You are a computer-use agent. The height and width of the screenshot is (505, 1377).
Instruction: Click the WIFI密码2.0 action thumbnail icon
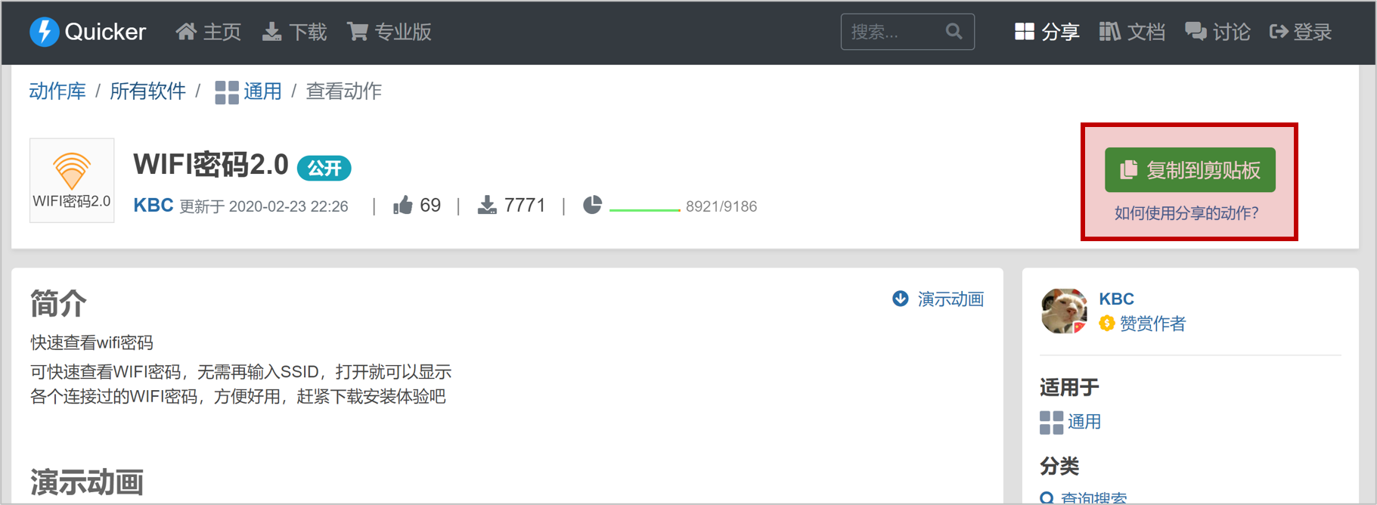click(72, 180)
